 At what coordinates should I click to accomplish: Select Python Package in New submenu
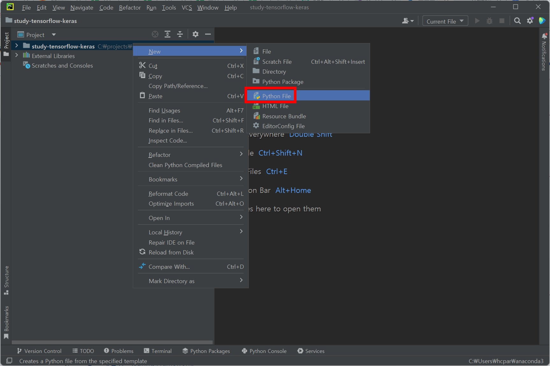(308, 82)
